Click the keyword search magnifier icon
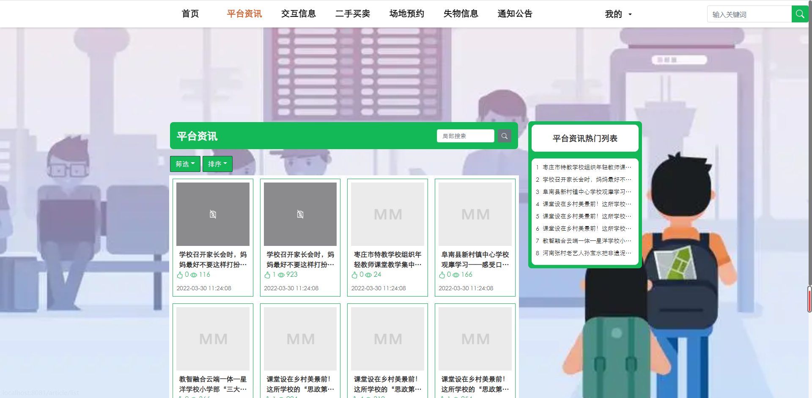Viewport: 812px width, 398px height. pos(800,14)
